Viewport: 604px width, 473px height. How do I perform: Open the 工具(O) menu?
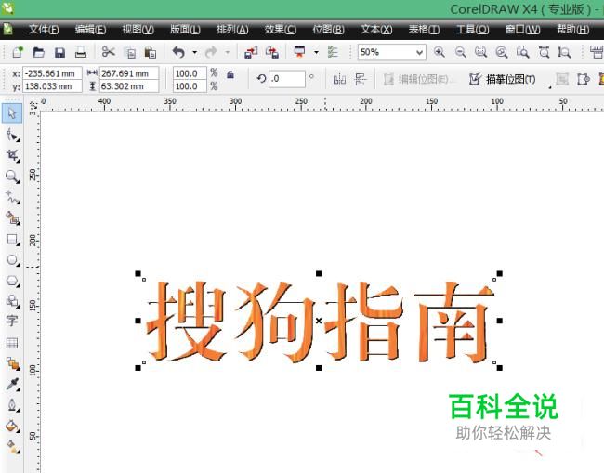(x=472, y=30)
